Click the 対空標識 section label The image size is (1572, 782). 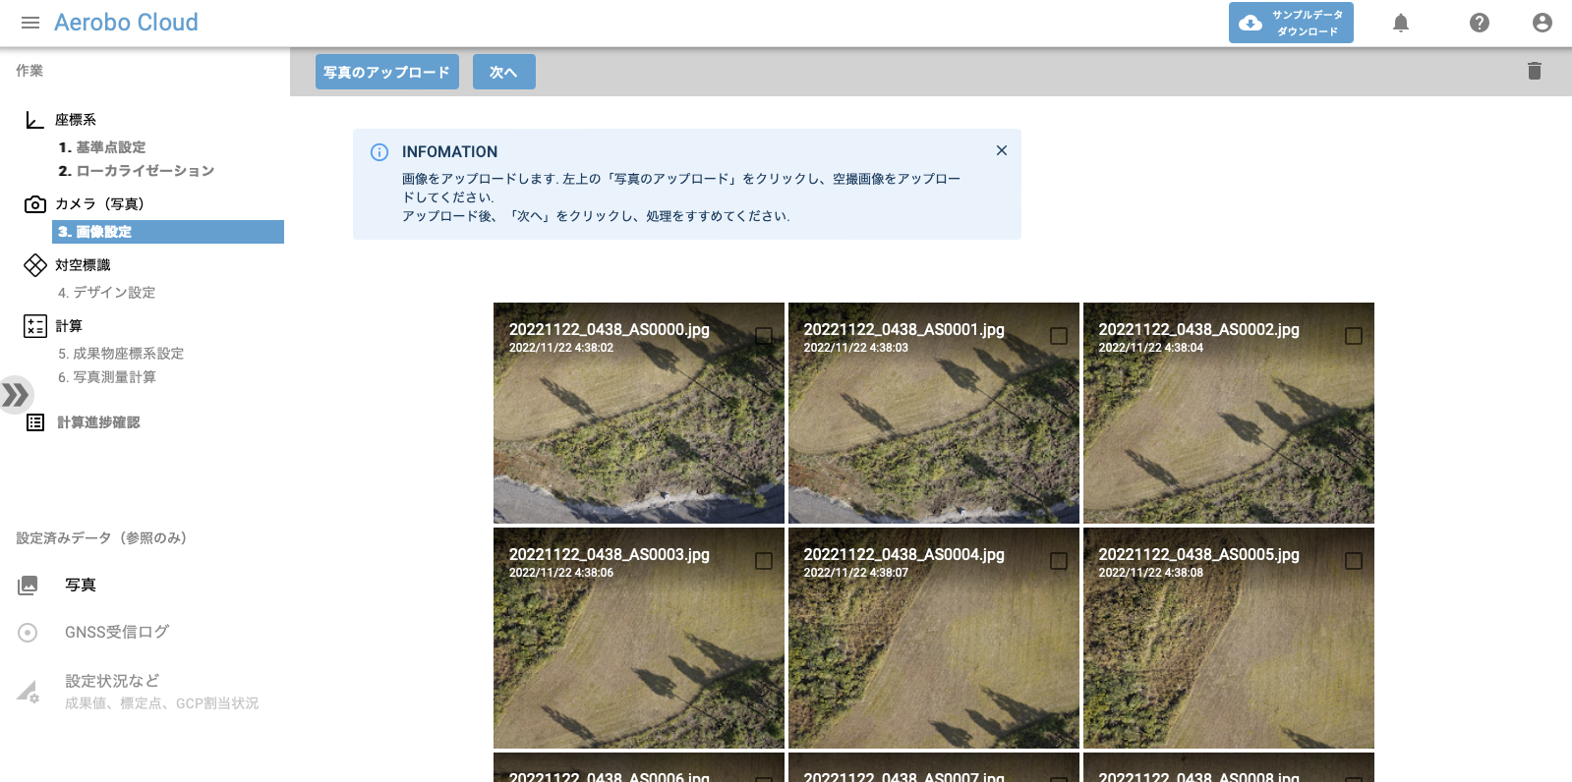(x=83, y=265)
